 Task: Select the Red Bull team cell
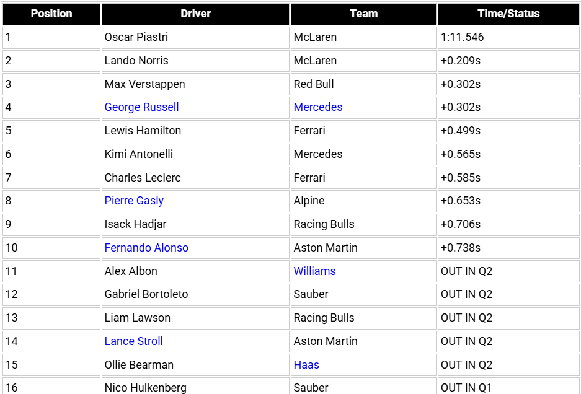pos(363,84)
